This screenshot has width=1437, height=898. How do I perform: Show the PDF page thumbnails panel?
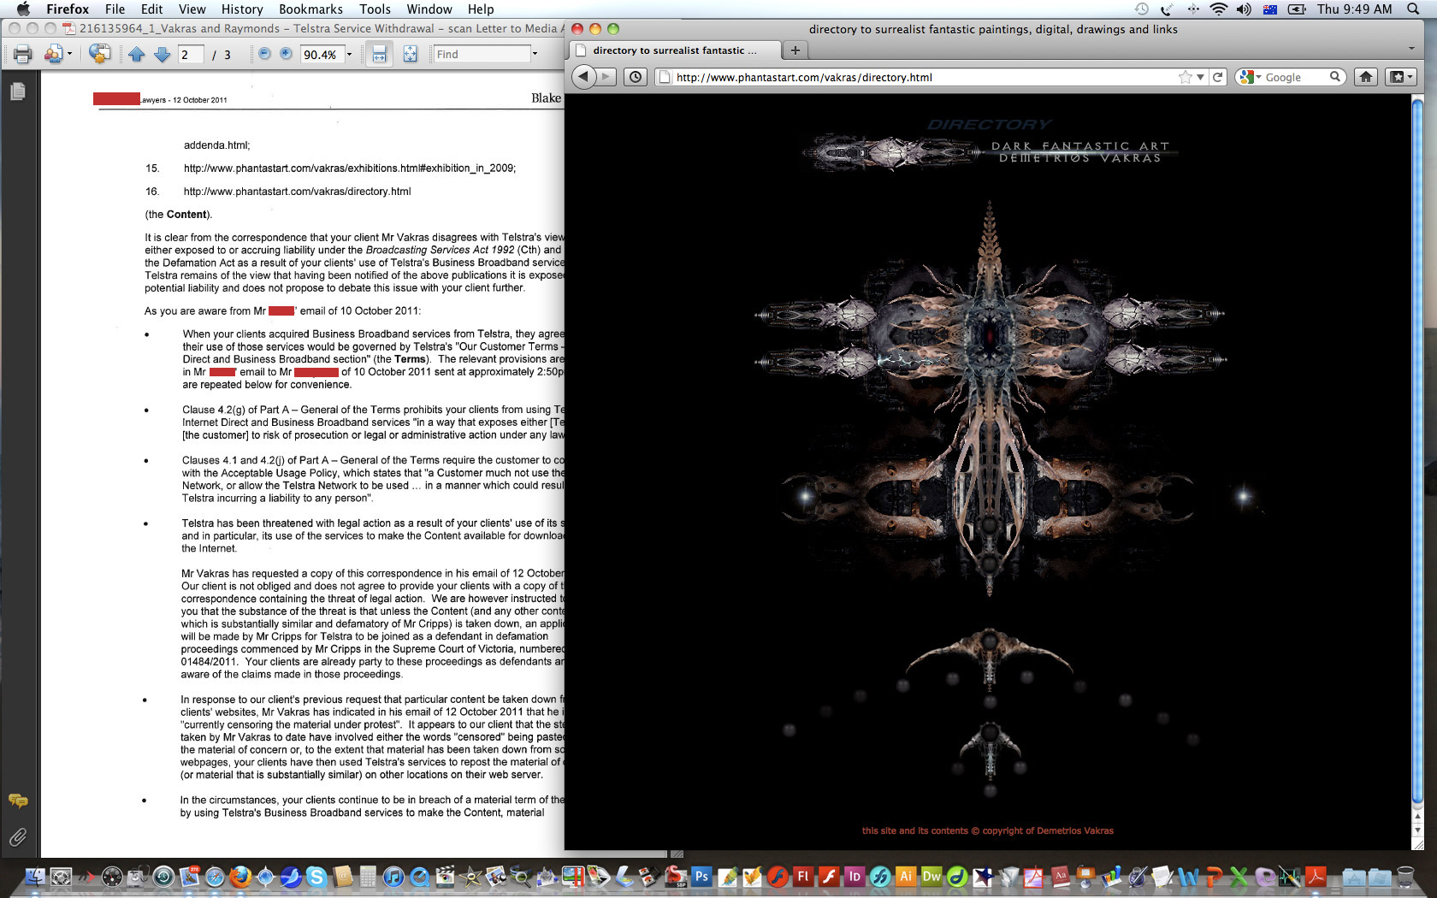coord(18,92)
